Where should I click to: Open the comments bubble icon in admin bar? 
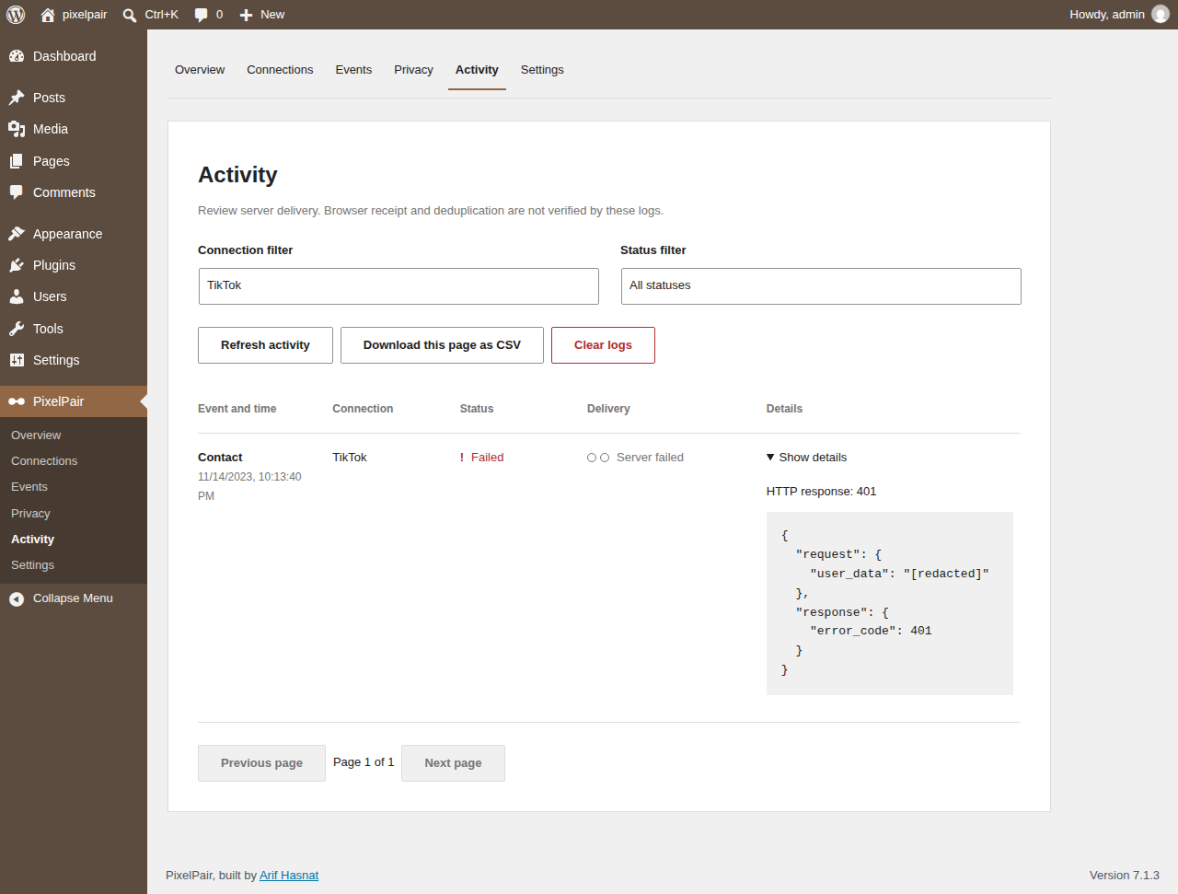point(202,15)
